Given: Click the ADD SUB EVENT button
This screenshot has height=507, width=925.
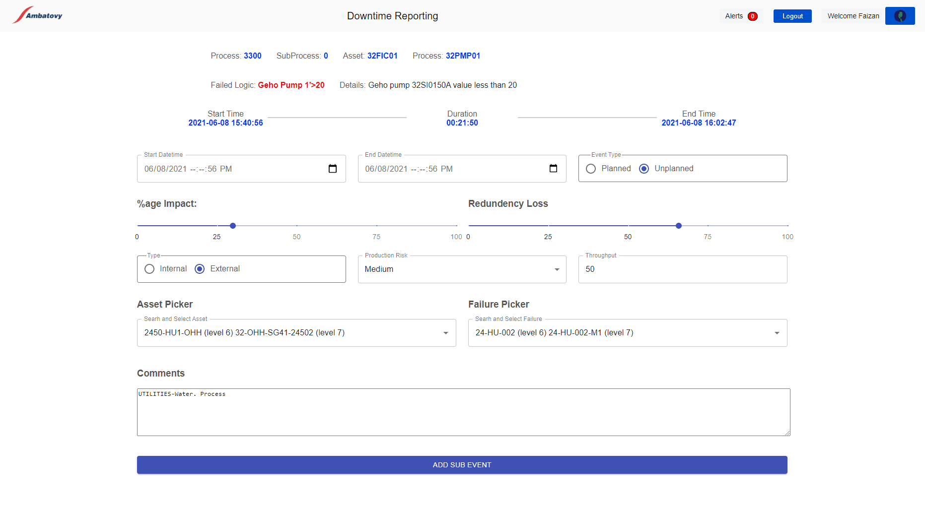Looking at the screenshot, I should pyautogui.click(x=462, y=465).
